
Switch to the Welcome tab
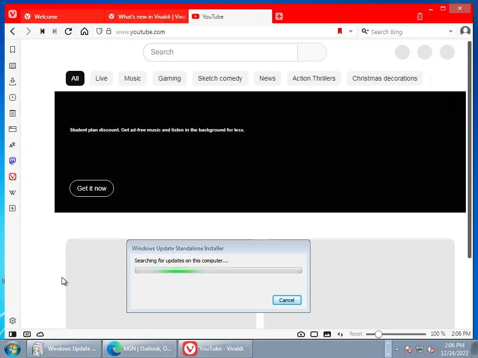click(x=62, y=16)
